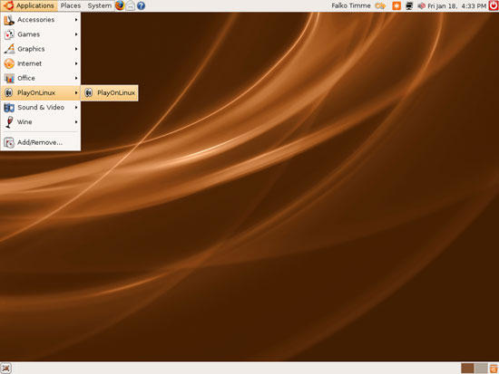This screenshot has height=374, width=499.
Task: Switch to the second gray workspace
Action: tap(481, 369)
